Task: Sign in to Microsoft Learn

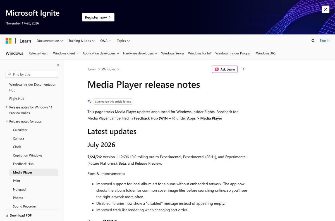Action: (x=324, y=40)
